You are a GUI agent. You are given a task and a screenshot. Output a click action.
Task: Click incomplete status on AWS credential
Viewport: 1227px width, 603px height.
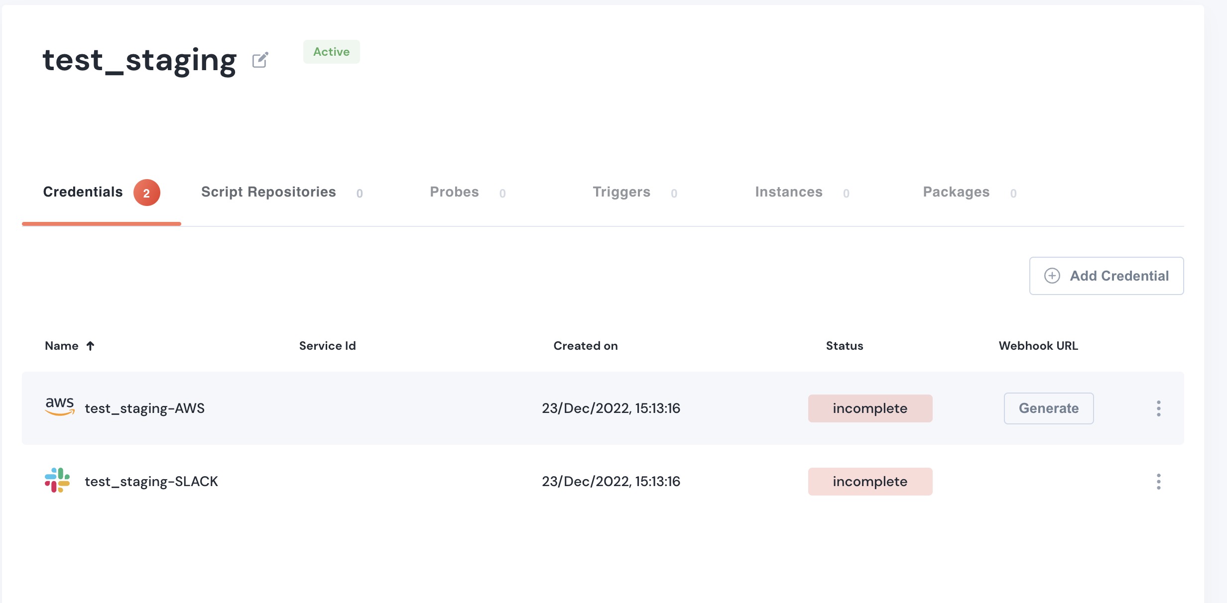coord(869,408)
